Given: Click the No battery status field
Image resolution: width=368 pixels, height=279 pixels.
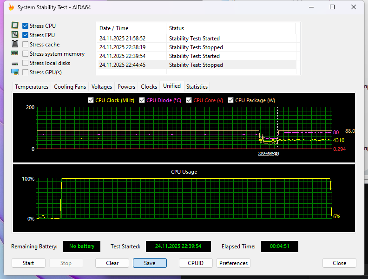Looking at the screenshot, I should (82, 247).
